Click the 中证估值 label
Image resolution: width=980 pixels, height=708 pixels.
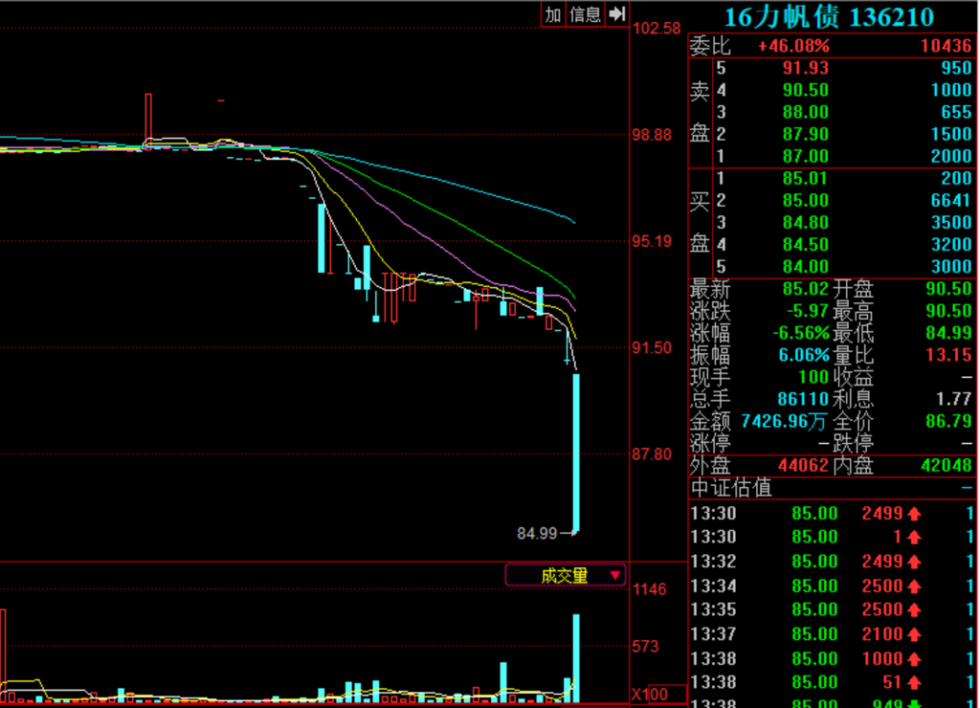(731, 488)
